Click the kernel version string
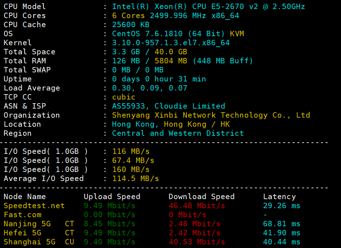The height and width of the screenshot is (248, 341). (x=170, y=43)
